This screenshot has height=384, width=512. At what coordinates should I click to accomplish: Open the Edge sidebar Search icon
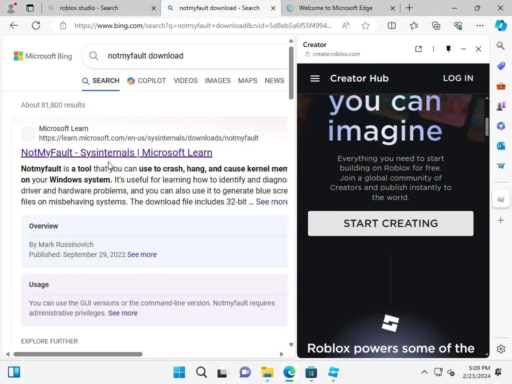(500, 45)
